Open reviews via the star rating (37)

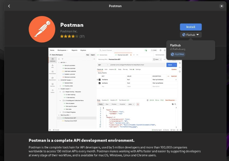(72, 36)
